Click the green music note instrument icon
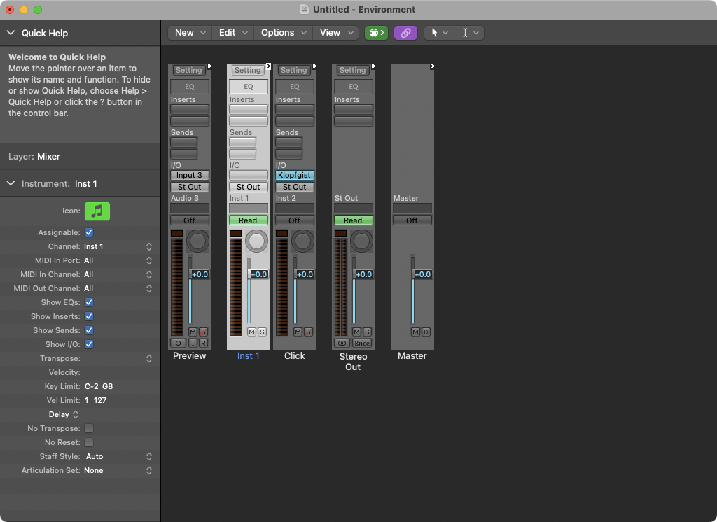Image resolution: width=717 pixels, height=522 pixels. click(x=97, y=211)
